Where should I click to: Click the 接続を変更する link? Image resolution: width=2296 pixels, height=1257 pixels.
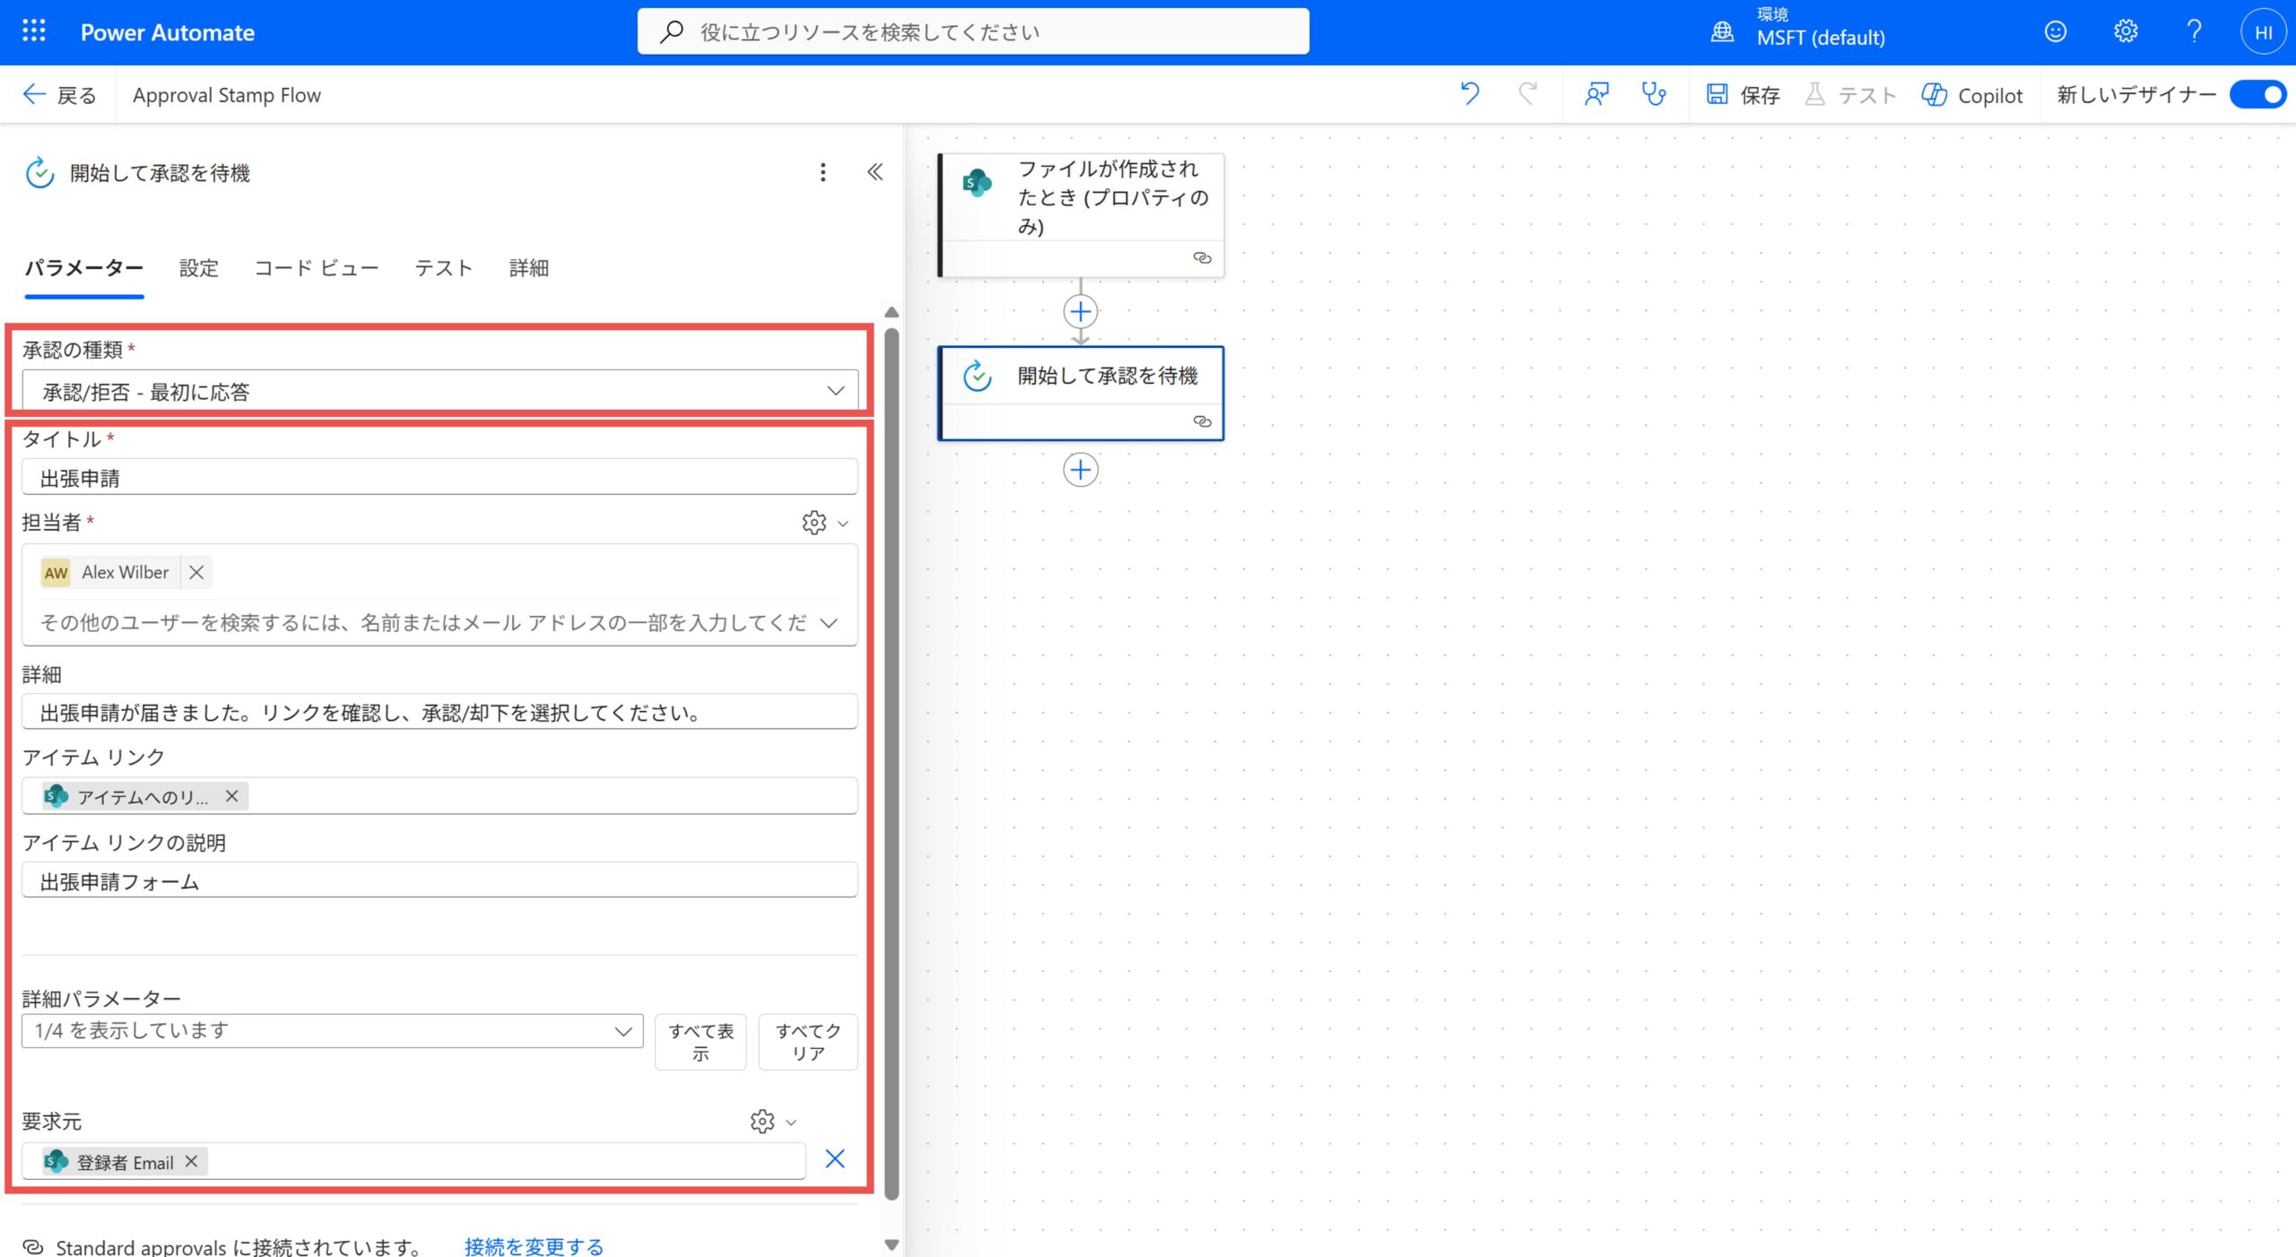click(533, 1245)
